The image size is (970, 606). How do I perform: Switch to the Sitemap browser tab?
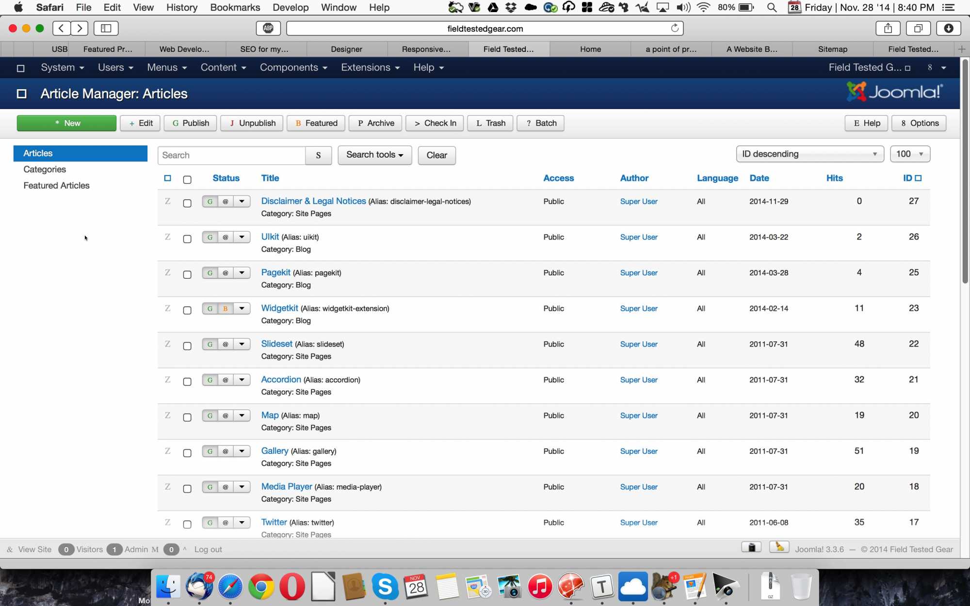[832, 49]
